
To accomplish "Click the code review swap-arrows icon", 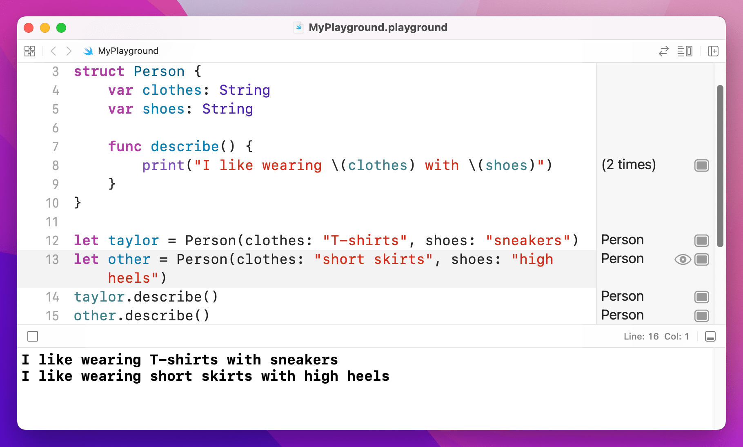I will click(664, 51).
